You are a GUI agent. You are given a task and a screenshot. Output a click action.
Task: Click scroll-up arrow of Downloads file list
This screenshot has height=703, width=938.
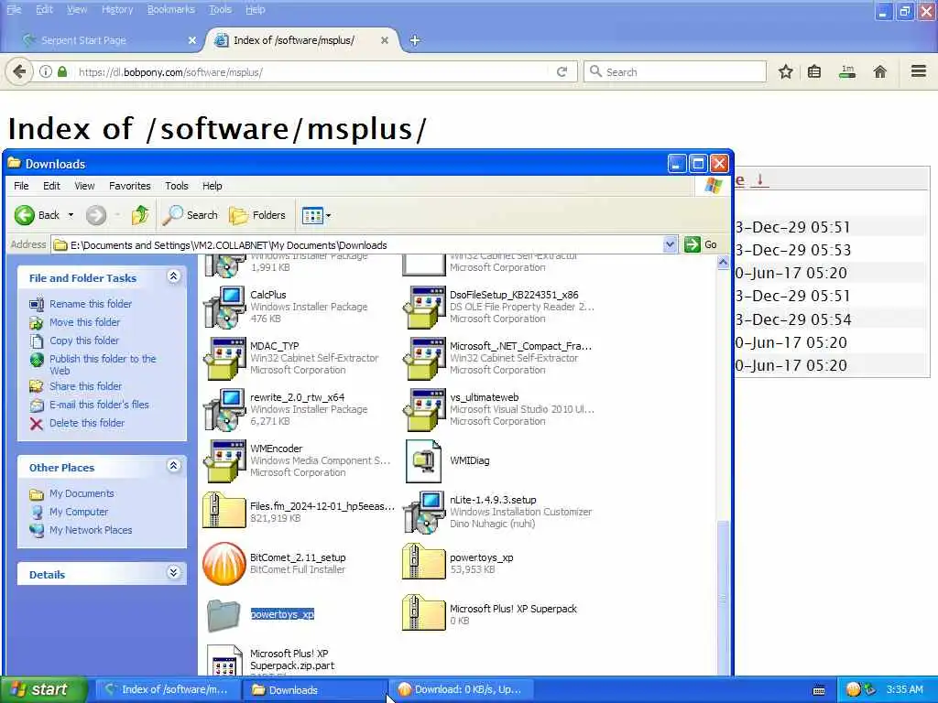click(723, 262)
